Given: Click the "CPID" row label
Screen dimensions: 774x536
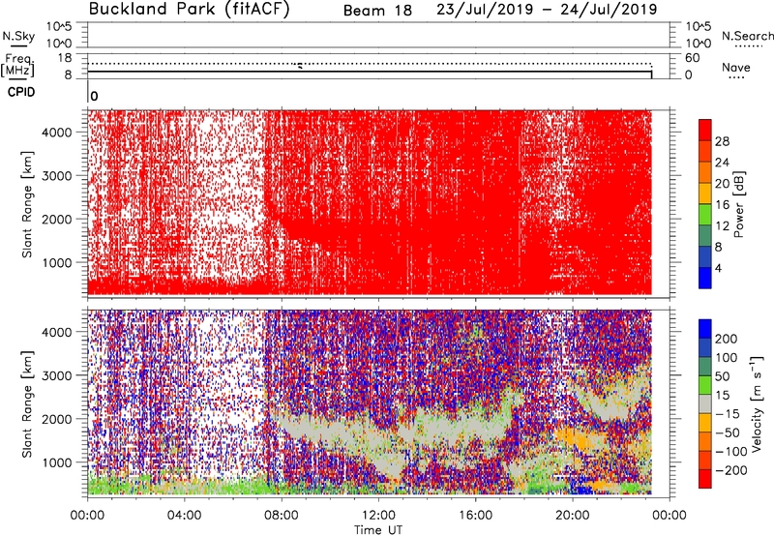Looking at the screenshot, I should (x=21, y=92).
